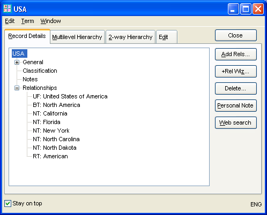Minimize the USA window
Image resolution: width=267 pixels, height=215 pixels.
[x=233, y=9]
